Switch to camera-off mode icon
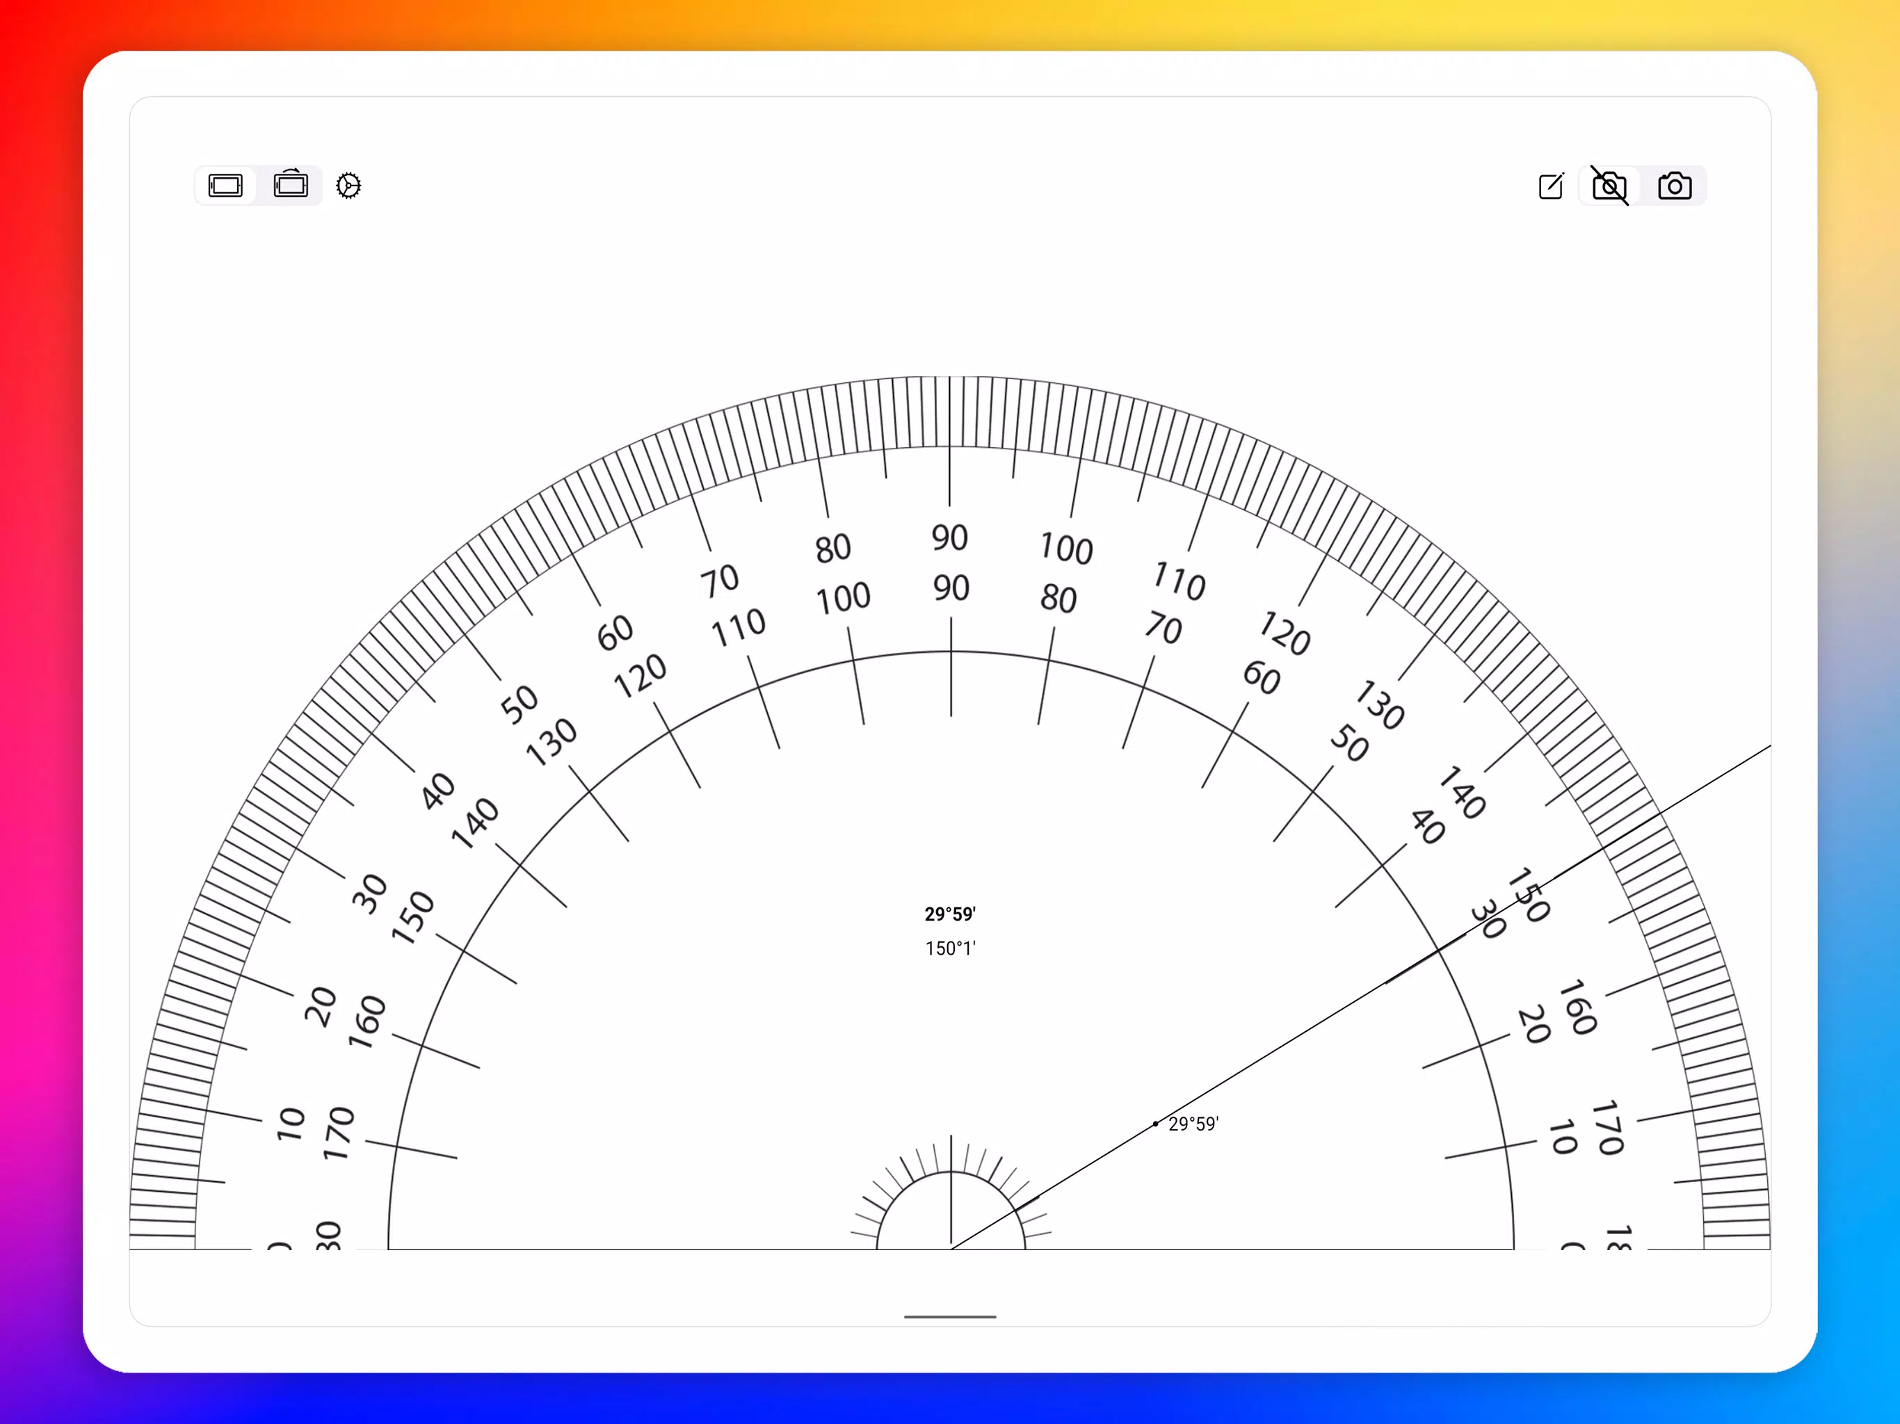The height and width of the screenshot is (1424, 1900). pos(1610,186)
